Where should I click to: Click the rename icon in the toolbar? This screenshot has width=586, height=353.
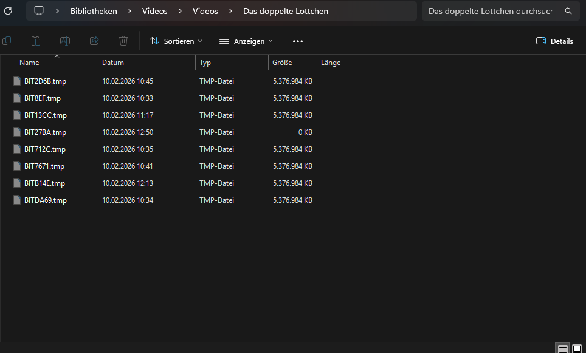(x=65, y=41)
